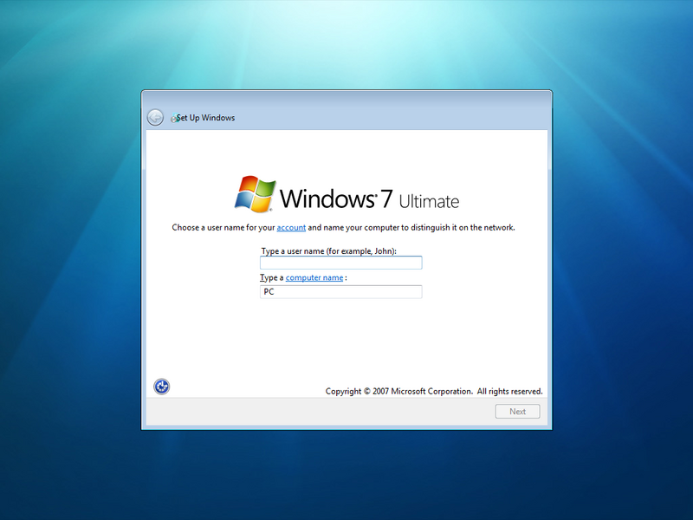693x520 pixels.
Task: Click the Microsoft copyright notice text
Action: pos(434,392)
